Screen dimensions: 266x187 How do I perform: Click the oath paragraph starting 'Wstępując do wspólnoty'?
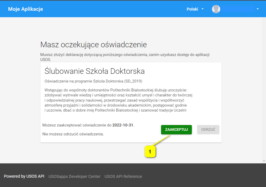click(118, 100)
